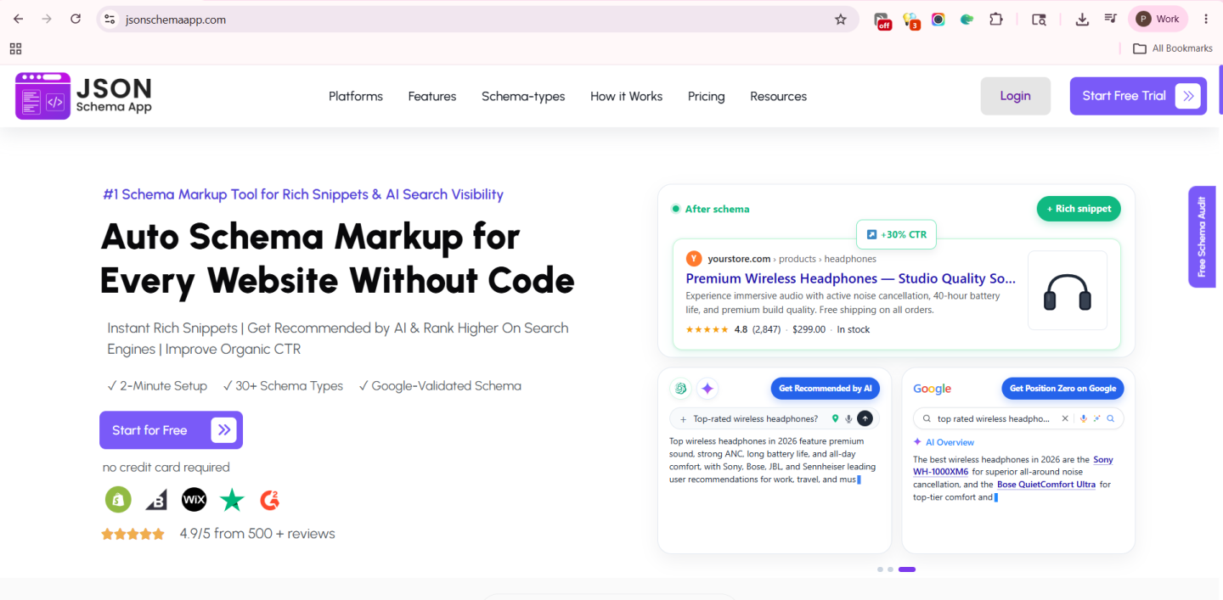The image size is (1223, 600).
Task: Open 'Premium Wireless Headphones' result title link
Action: pyautogui.click(x=850, y=278)
